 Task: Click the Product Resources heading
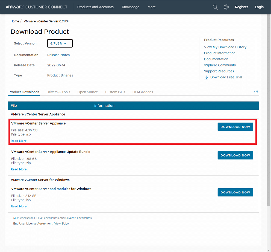pos(219,40)
